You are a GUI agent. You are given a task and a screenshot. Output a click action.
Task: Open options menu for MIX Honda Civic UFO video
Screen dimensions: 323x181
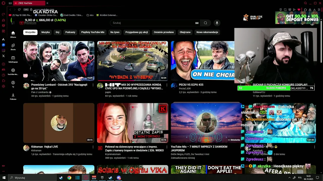pos(167,85)
